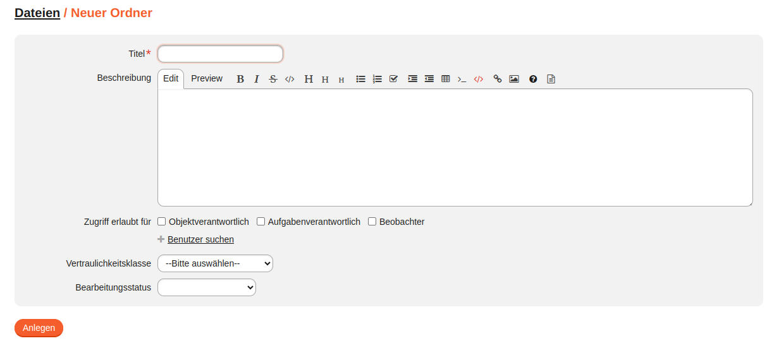Toggle italic text formatting

pyautogui.click(x=257, y=79)
